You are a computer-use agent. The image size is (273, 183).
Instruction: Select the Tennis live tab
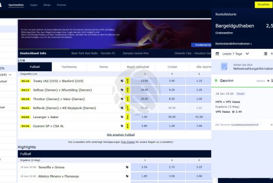tap(103, 67)
